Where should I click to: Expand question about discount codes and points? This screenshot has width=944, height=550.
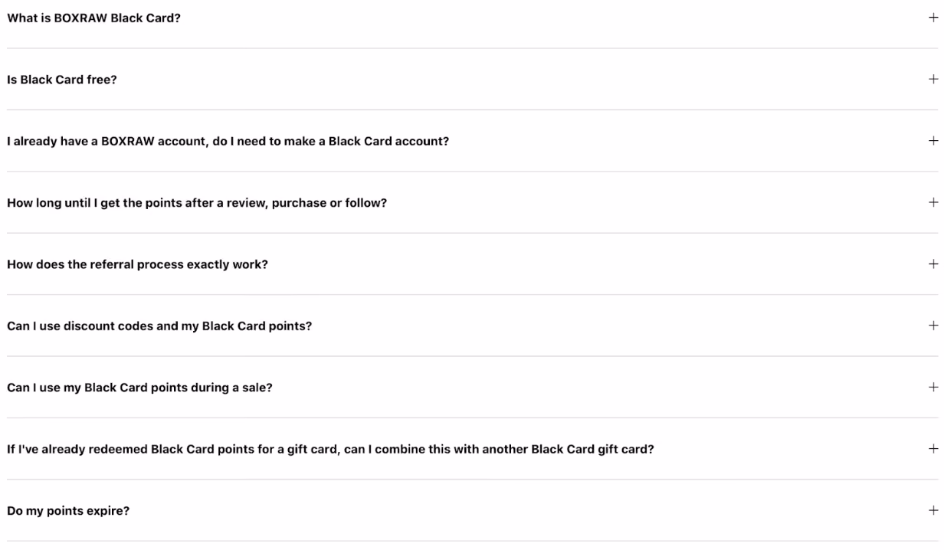472,326
